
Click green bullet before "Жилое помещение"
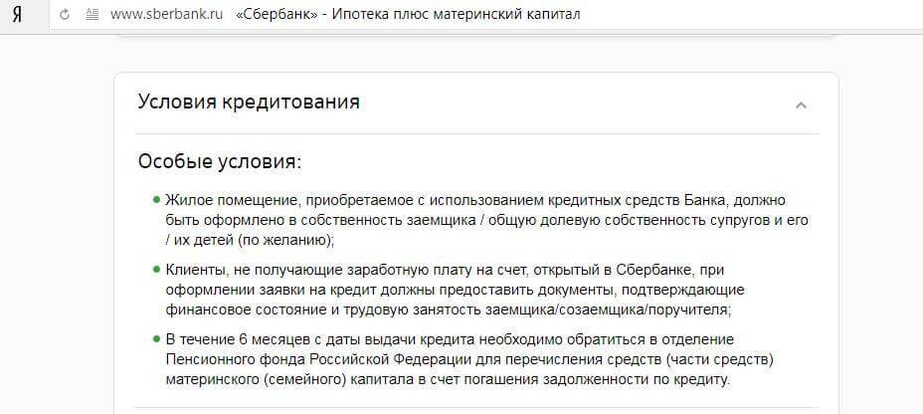(x=156, y=200)
